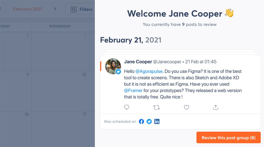Open the @Framer mention link

[x=133, y=91]
